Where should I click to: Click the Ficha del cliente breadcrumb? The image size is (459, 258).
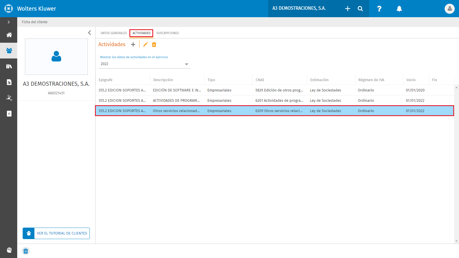35,22
